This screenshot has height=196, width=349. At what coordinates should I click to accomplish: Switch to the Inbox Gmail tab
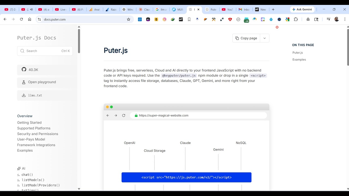tap(244, 9)
